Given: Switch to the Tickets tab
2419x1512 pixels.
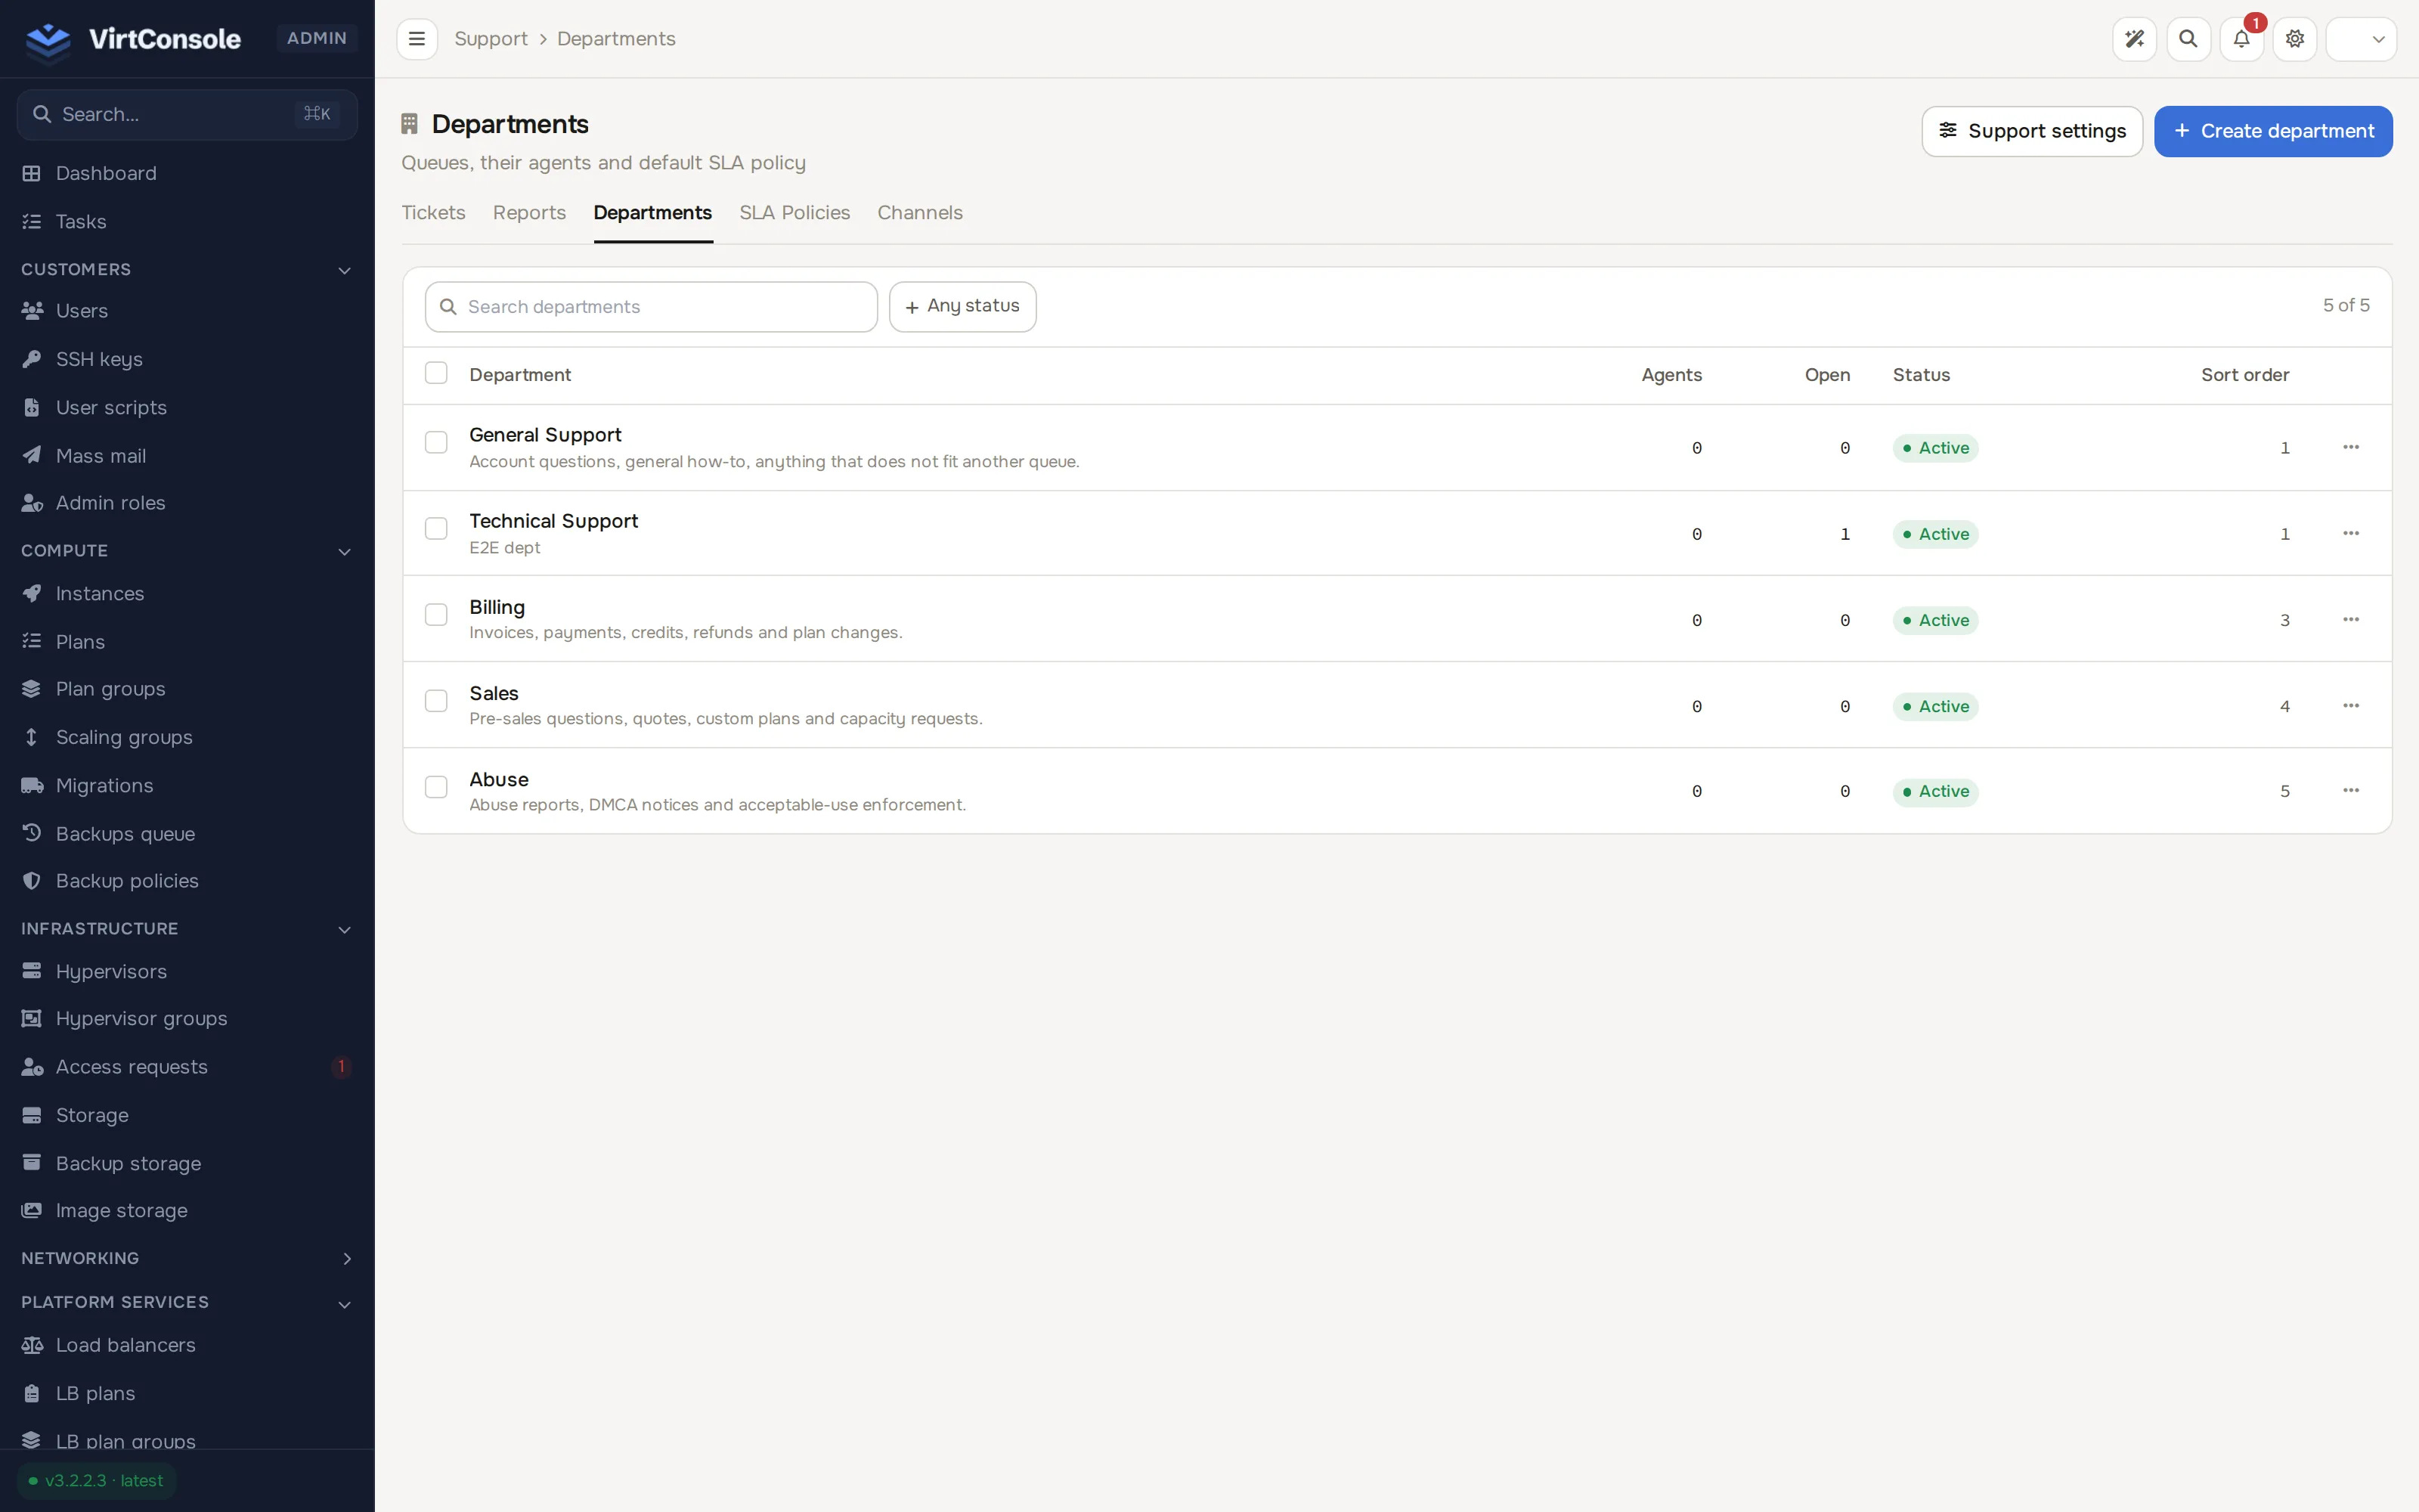Looking at the screenshot, I should tap(434, 213).
